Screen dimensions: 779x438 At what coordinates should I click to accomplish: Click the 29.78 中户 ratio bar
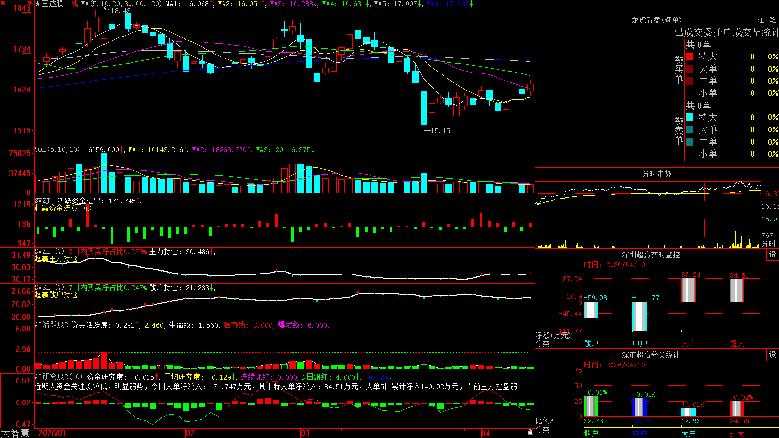coord(640,407)
